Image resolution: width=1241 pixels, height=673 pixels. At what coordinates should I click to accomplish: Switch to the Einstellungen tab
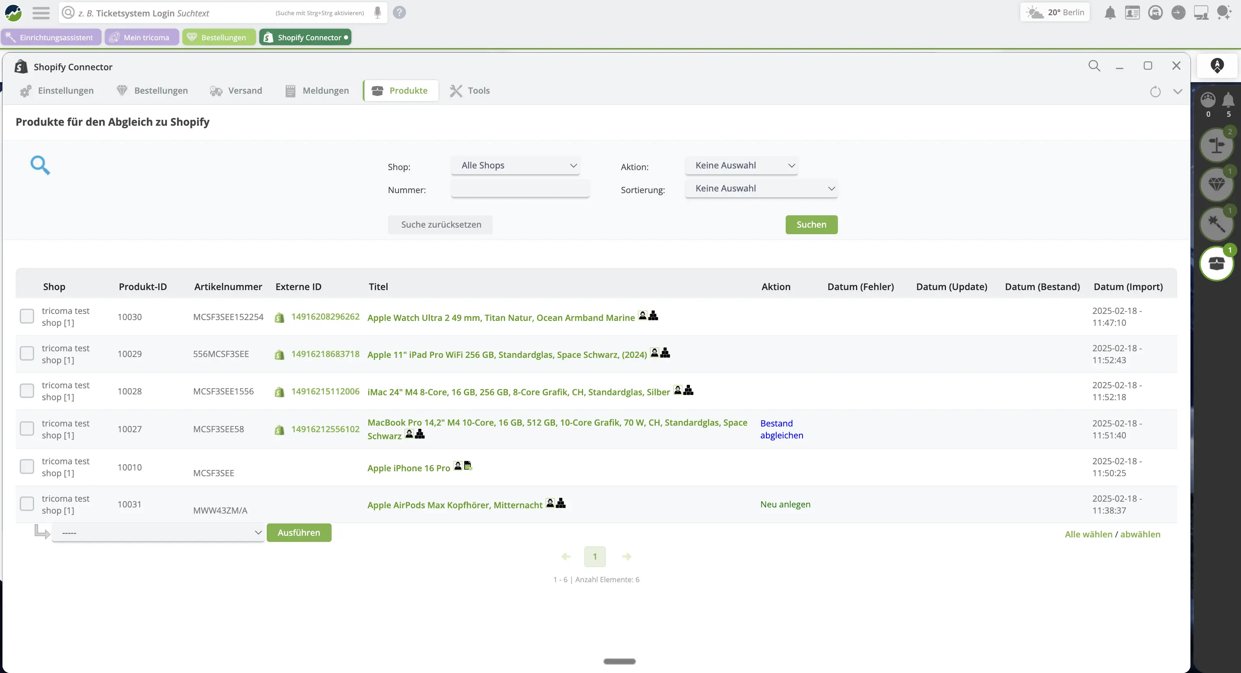pos(57,90)
